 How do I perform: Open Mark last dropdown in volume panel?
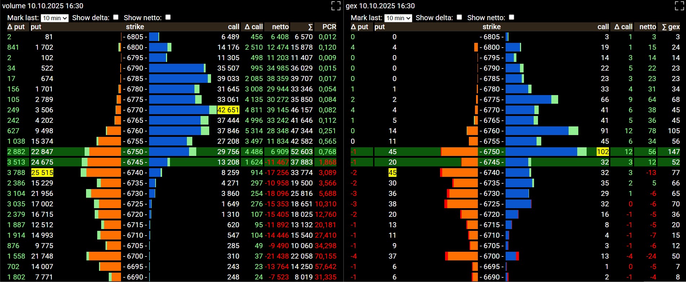[x=55, y=18]
